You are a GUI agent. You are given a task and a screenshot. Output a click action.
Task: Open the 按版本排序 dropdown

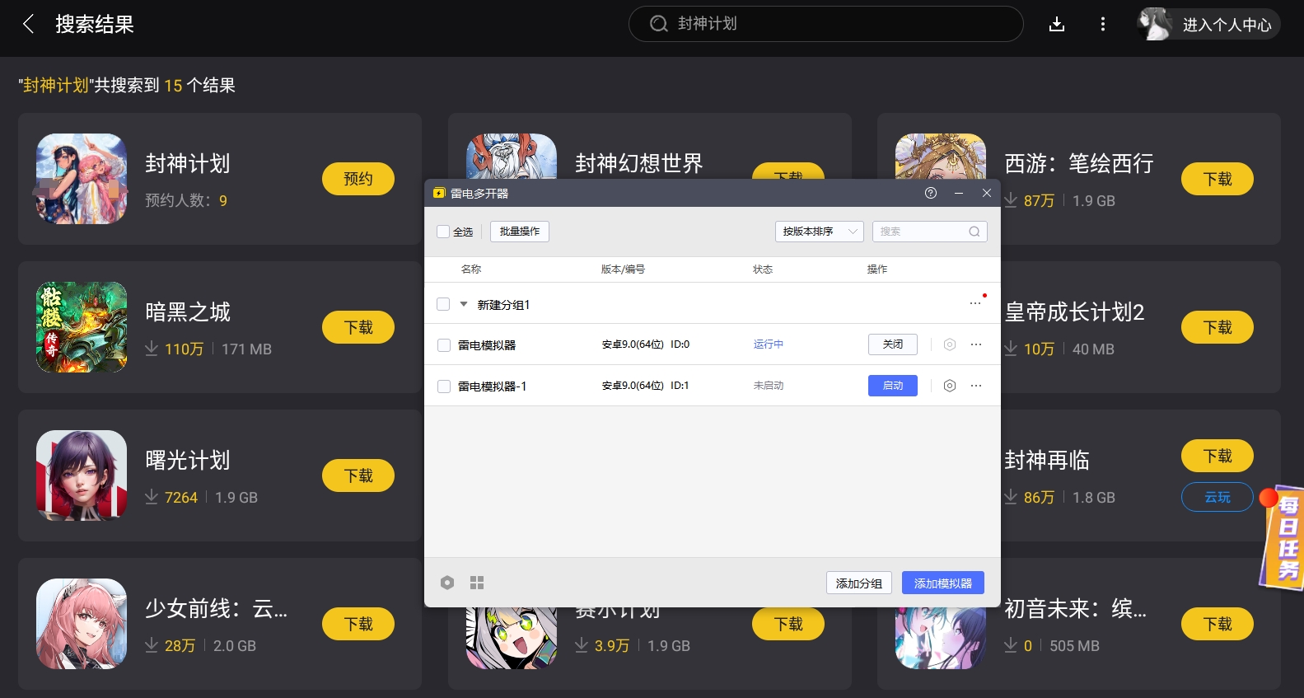(819, 232)
